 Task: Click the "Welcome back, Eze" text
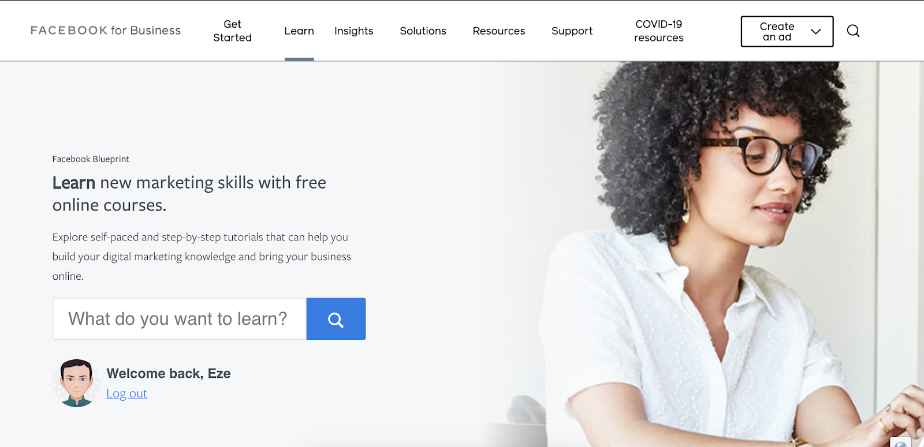pos(169,374)
